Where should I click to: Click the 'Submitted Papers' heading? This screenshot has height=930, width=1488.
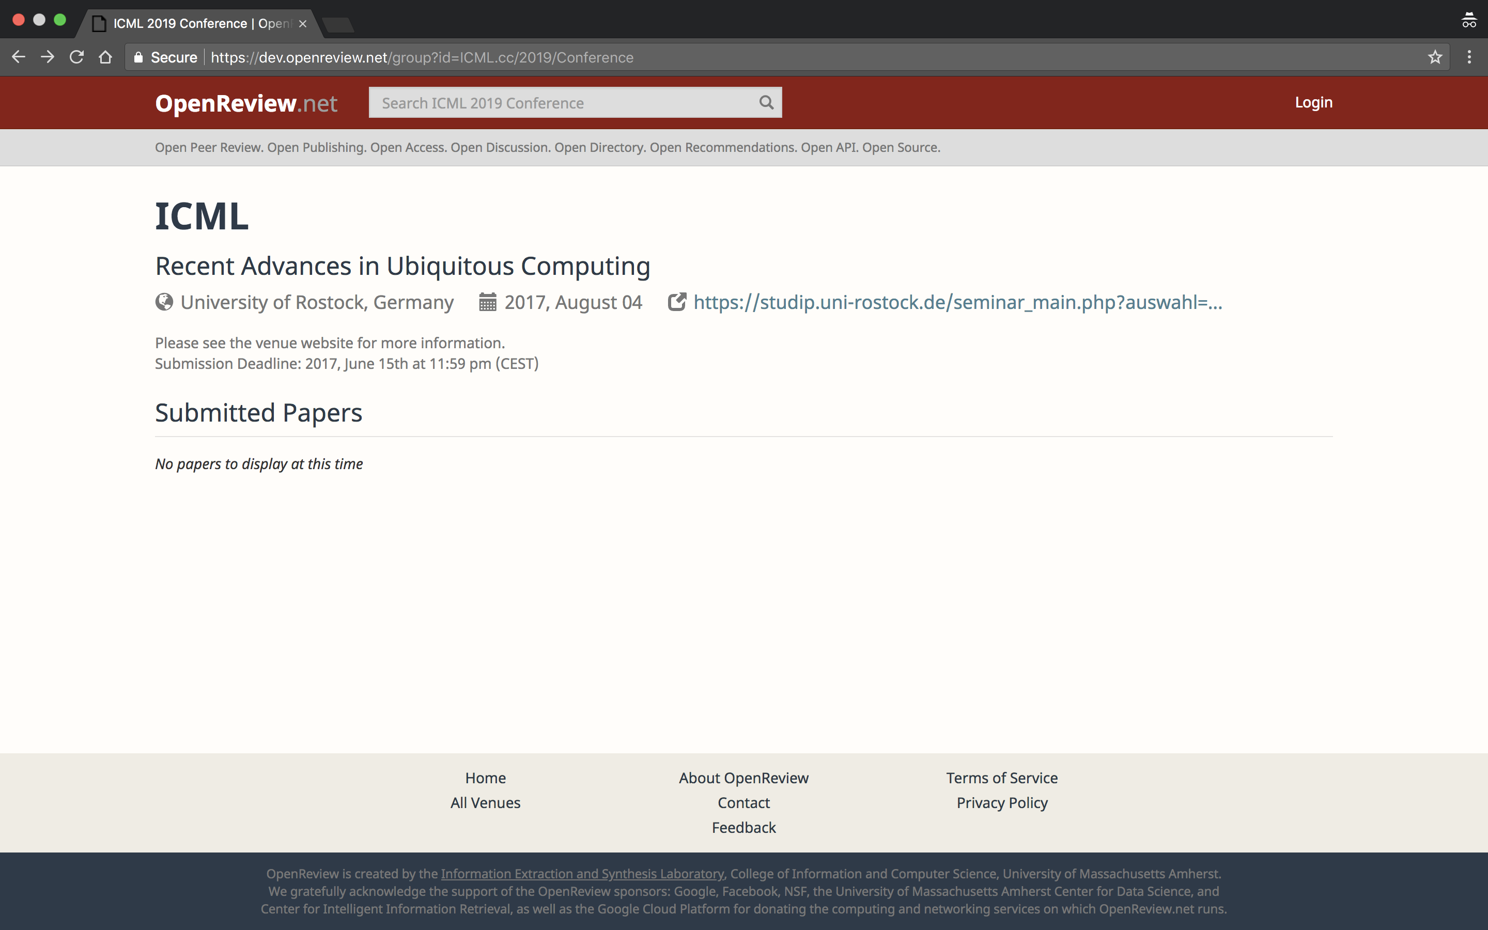point(258,412)
